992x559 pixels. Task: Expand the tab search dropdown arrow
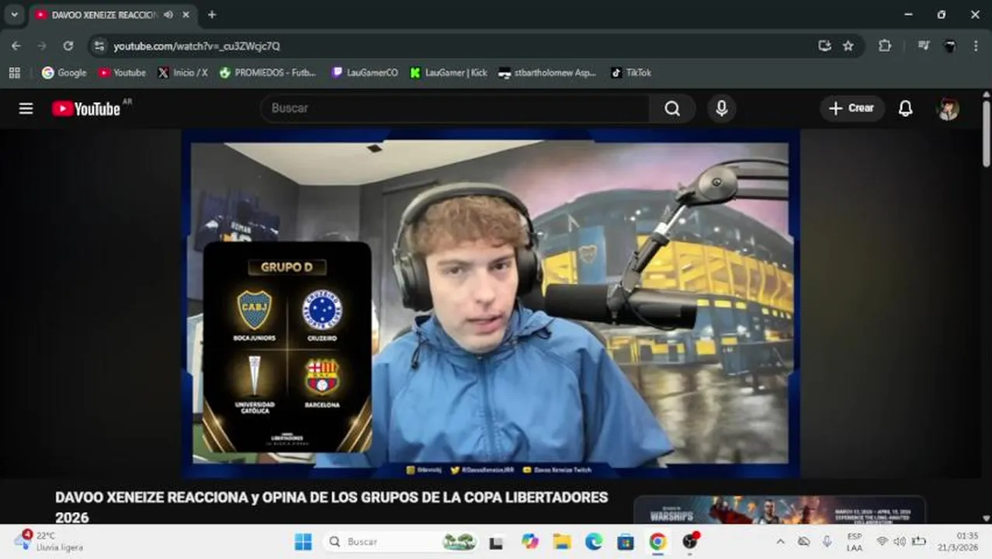(14, 14)
